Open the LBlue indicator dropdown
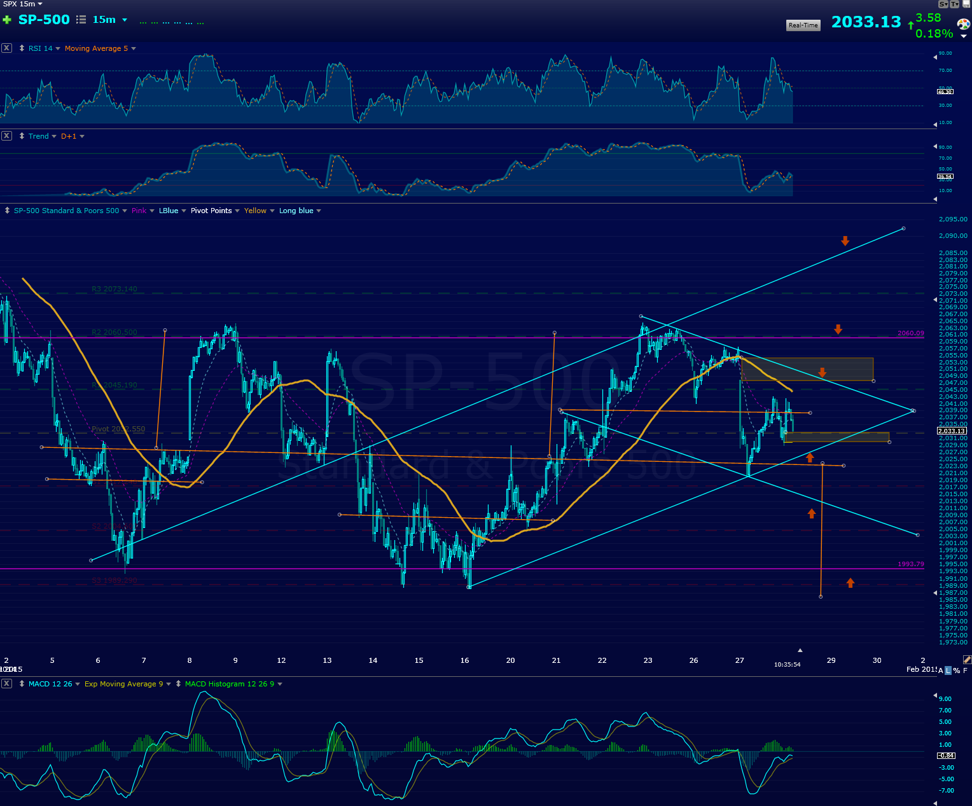This screenshot has height=806, width=972. pyautogui.click(x=184, y=211)
